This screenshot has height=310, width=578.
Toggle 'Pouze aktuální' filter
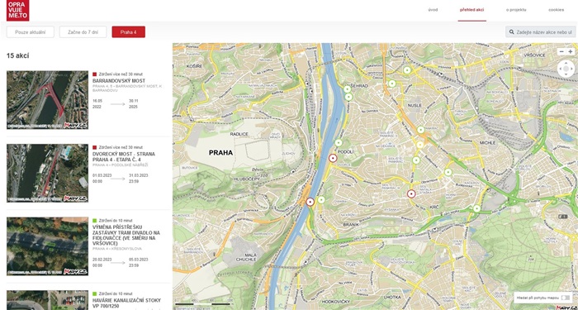(31, 32)
